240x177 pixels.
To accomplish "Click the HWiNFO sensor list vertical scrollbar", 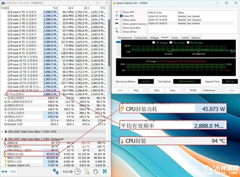I will 109,43.
